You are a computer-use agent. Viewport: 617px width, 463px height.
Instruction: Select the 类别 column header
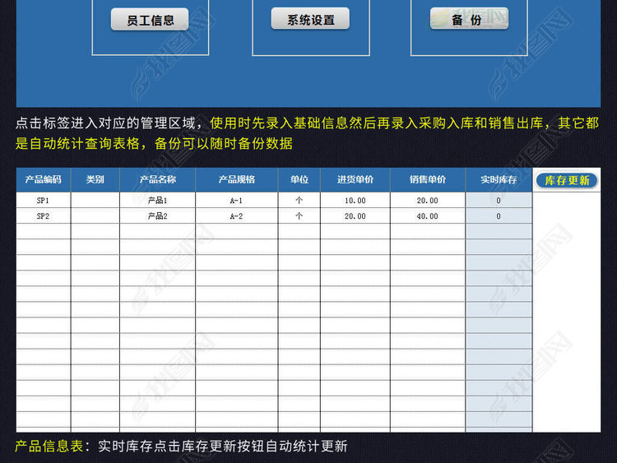95,180
